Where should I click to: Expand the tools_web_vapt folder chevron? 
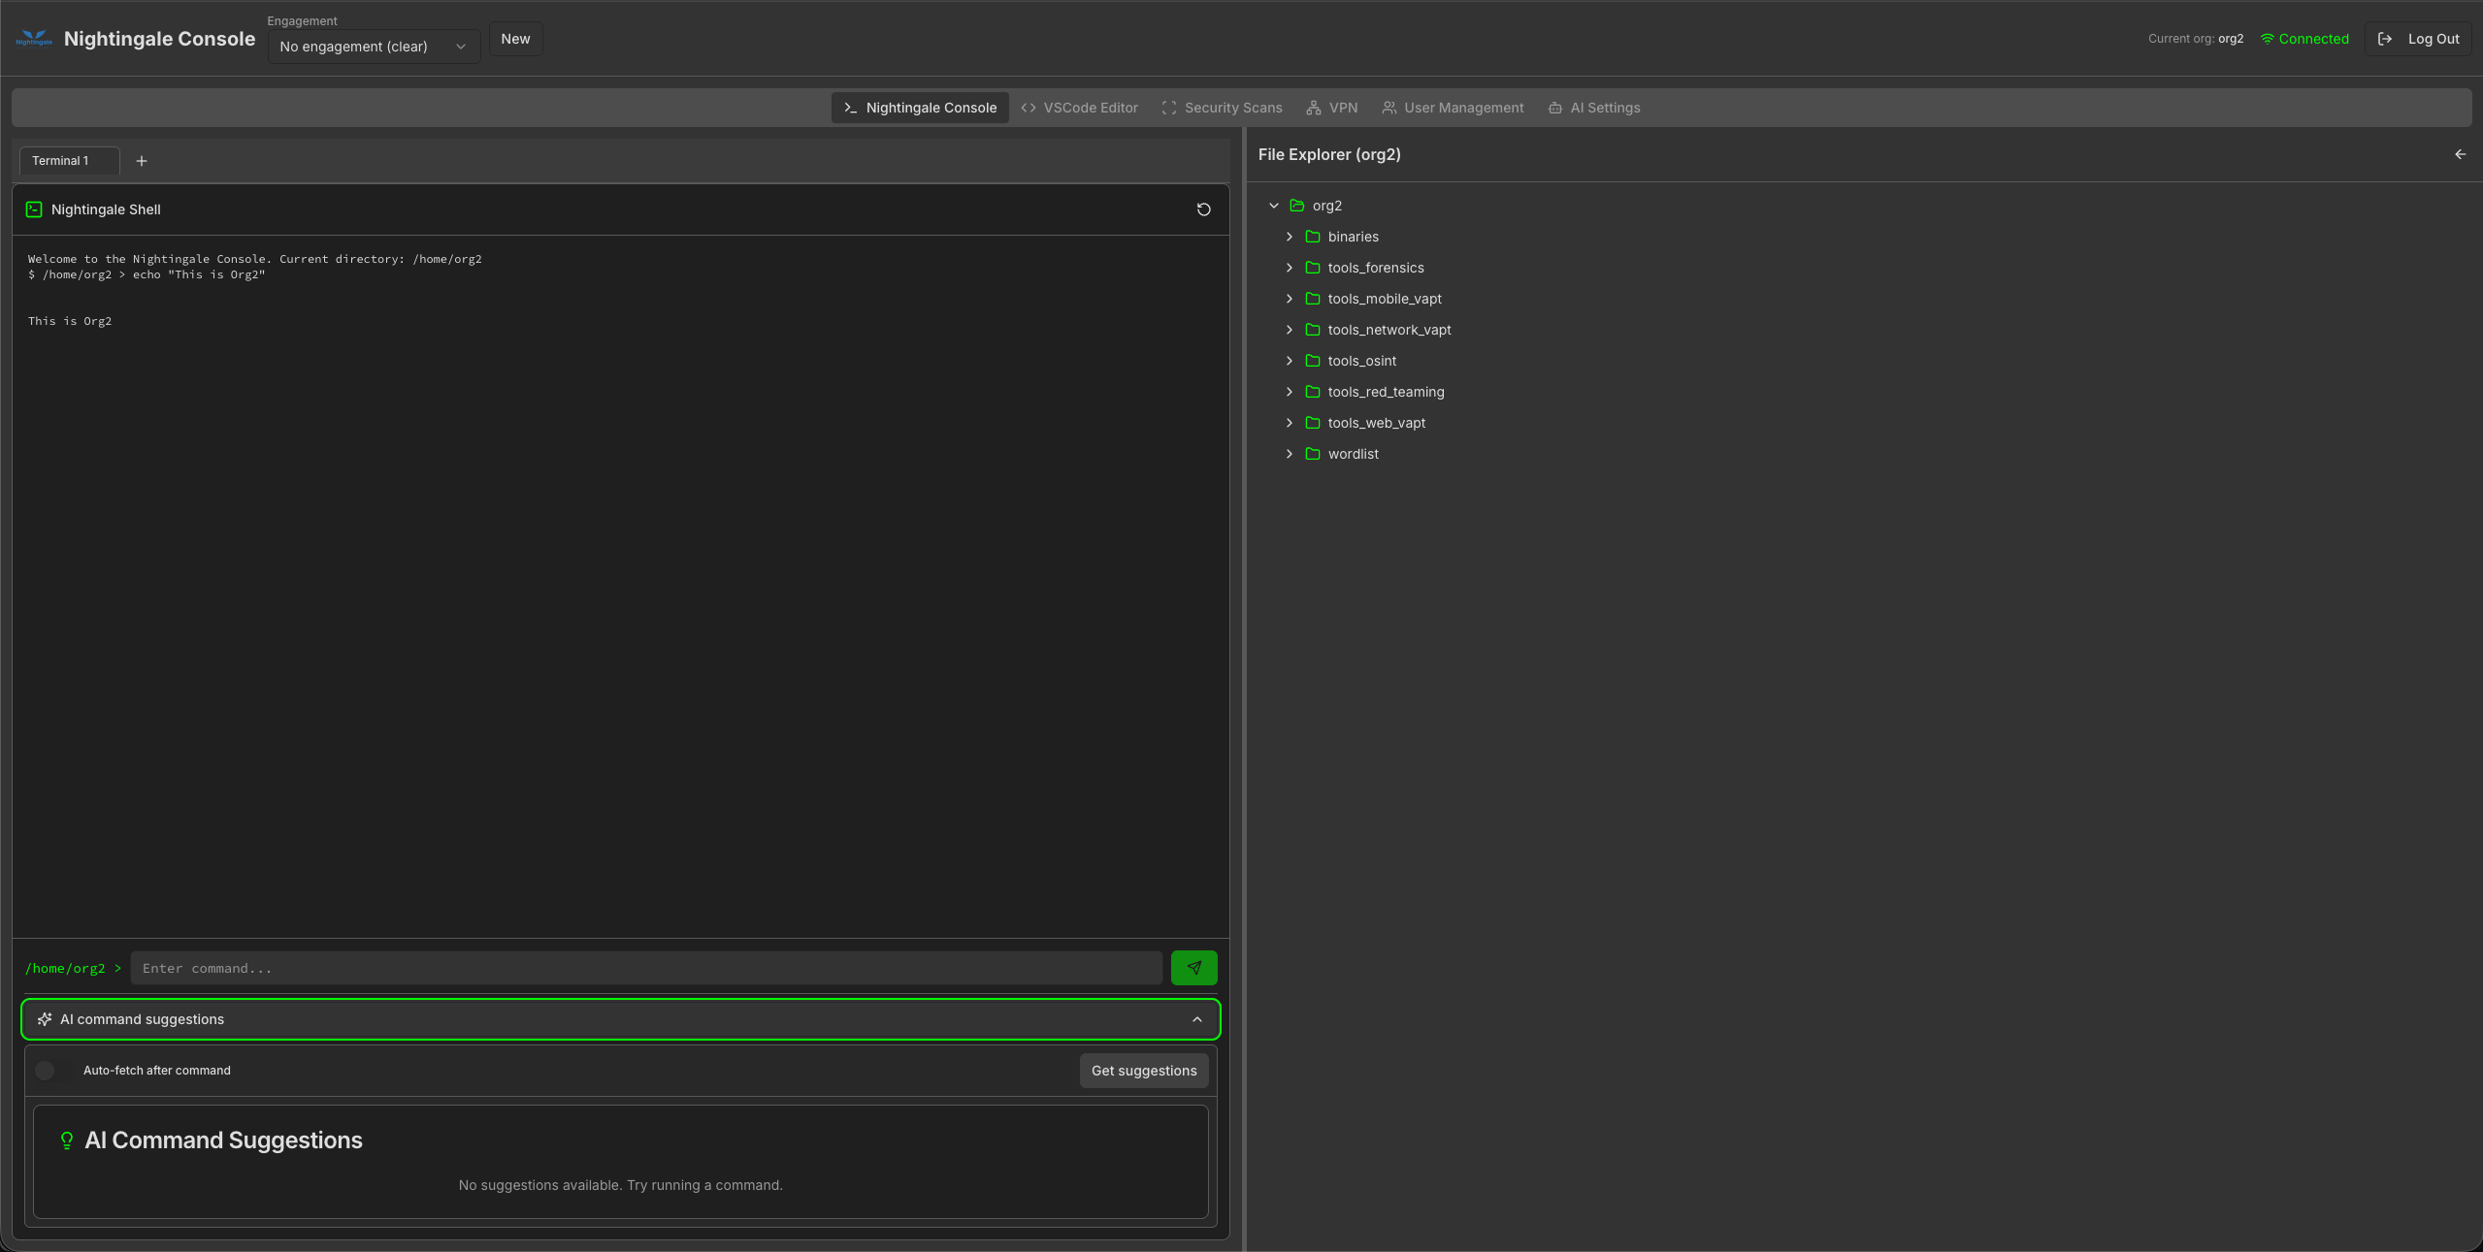point(1290,423)
